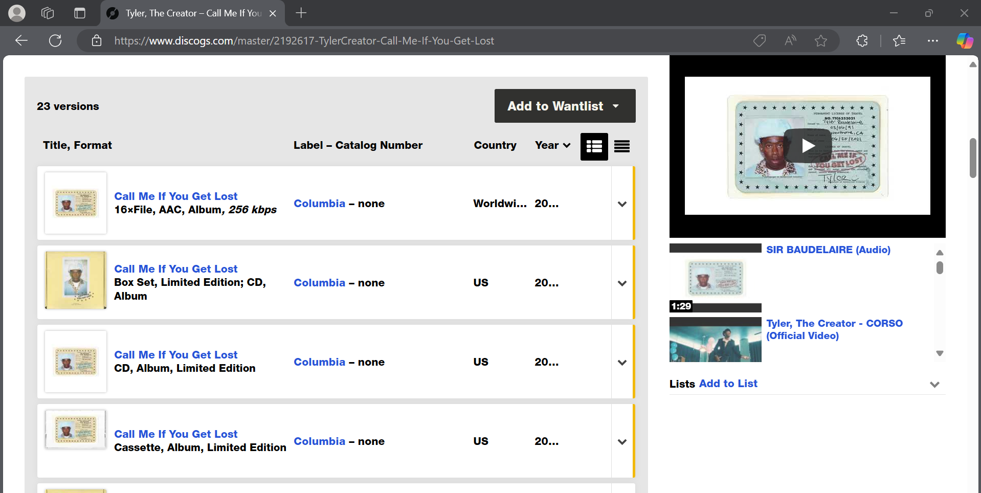Expand the Box Set Limited Edition row
Screen dimensions: 981x493
pos(622,283)
